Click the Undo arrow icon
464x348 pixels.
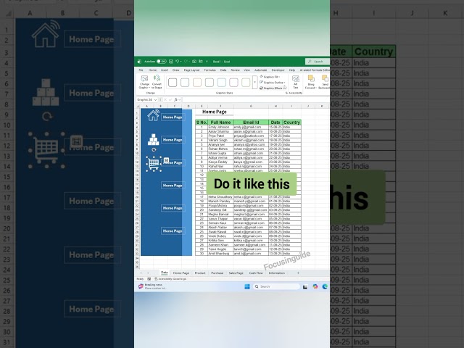[177, 62]
